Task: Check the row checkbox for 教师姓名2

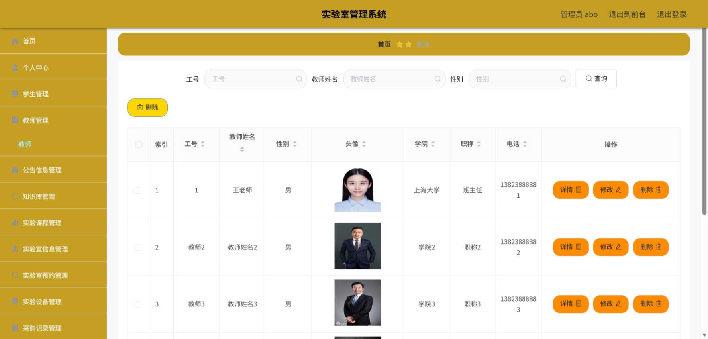Action: pos(138,247)
